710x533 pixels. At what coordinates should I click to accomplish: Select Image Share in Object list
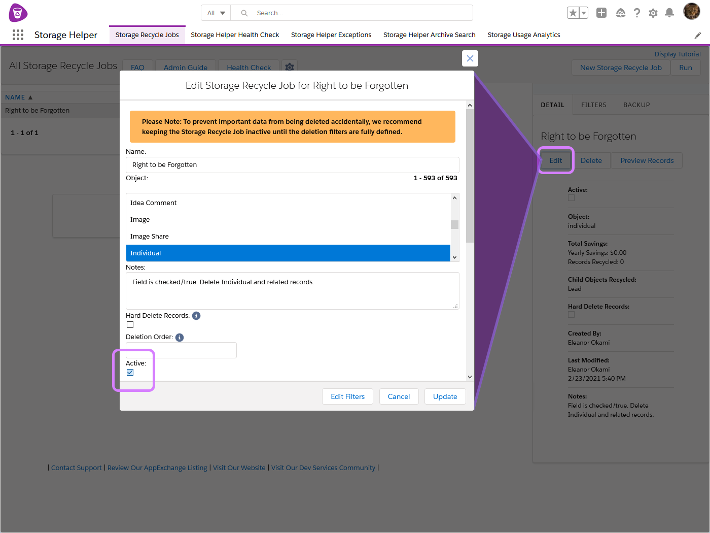click(288, 237)
